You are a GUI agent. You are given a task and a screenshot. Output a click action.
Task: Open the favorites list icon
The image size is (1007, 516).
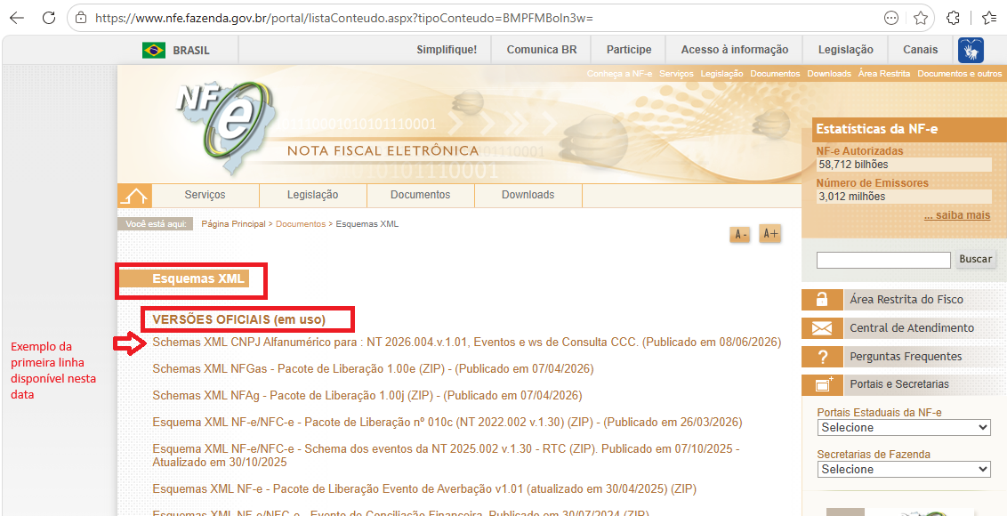tap(989, 18)
